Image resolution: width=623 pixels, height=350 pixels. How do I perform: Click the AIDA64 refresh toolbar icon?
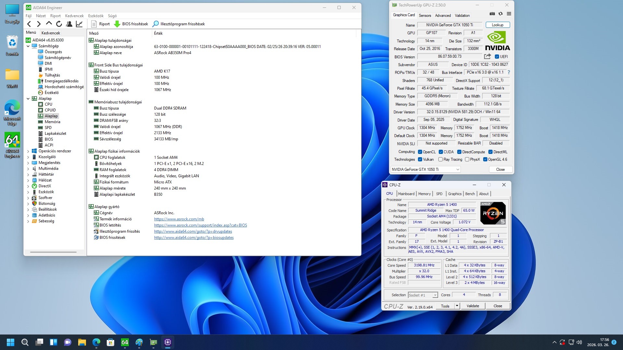(59, 24)
